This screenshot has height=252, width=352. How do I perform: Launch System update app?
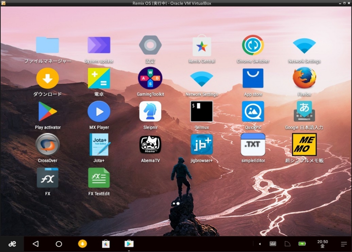(x=99, y=45)
